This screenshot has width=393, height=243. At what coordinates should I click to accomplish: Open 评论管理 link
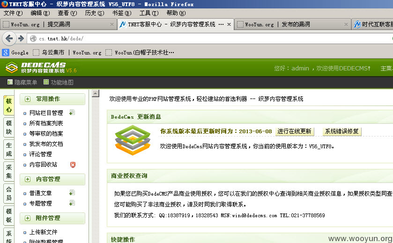click(x=41, y=154)
